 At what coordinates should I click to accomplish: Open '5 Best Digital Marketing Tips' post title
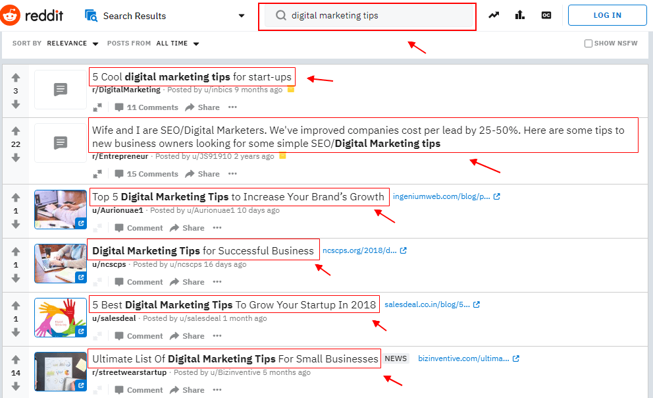coord(234,304)
